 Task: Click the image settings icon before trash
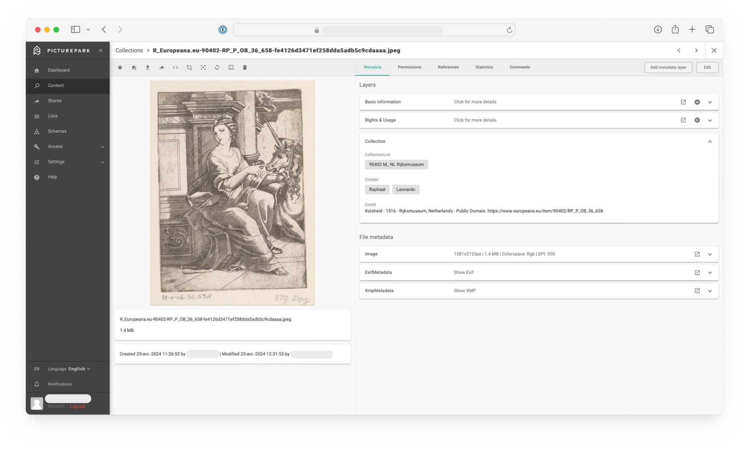[231, 67]
